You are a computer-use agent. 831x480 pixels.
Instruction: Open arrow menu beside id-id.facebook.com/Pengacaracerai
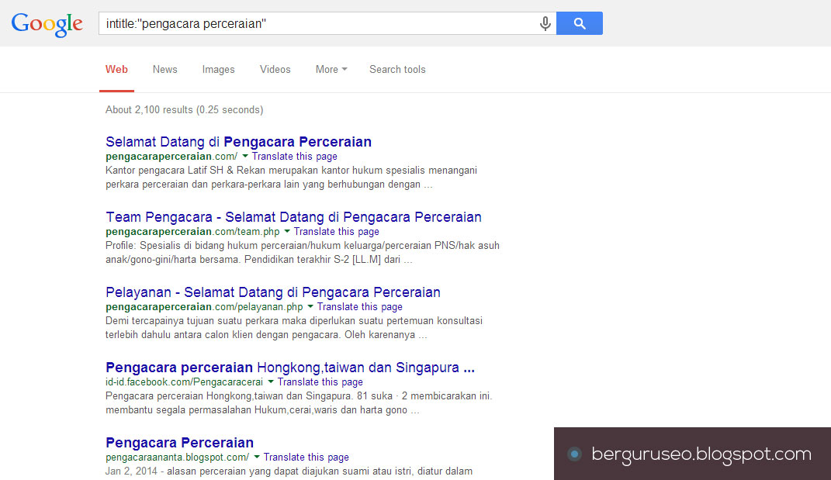[270, 382]
